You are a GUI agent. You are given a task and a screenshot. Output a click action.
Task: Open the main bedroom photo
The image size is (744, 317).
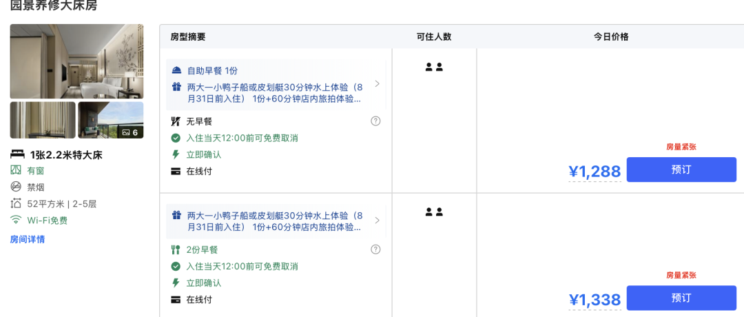(x=76, y=61)
